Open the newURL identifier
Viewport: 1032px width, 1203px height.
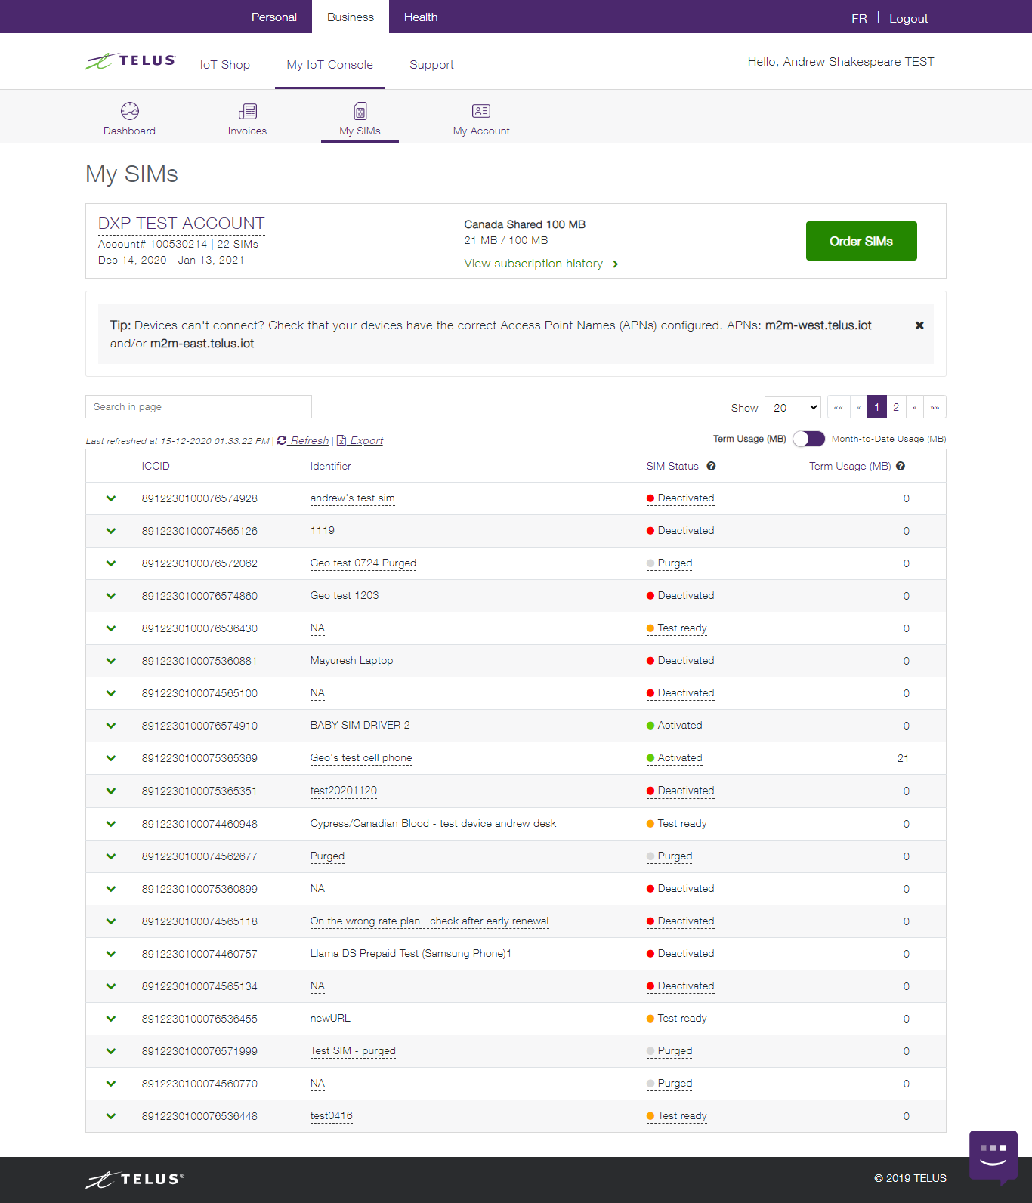tap(330, 1019)
